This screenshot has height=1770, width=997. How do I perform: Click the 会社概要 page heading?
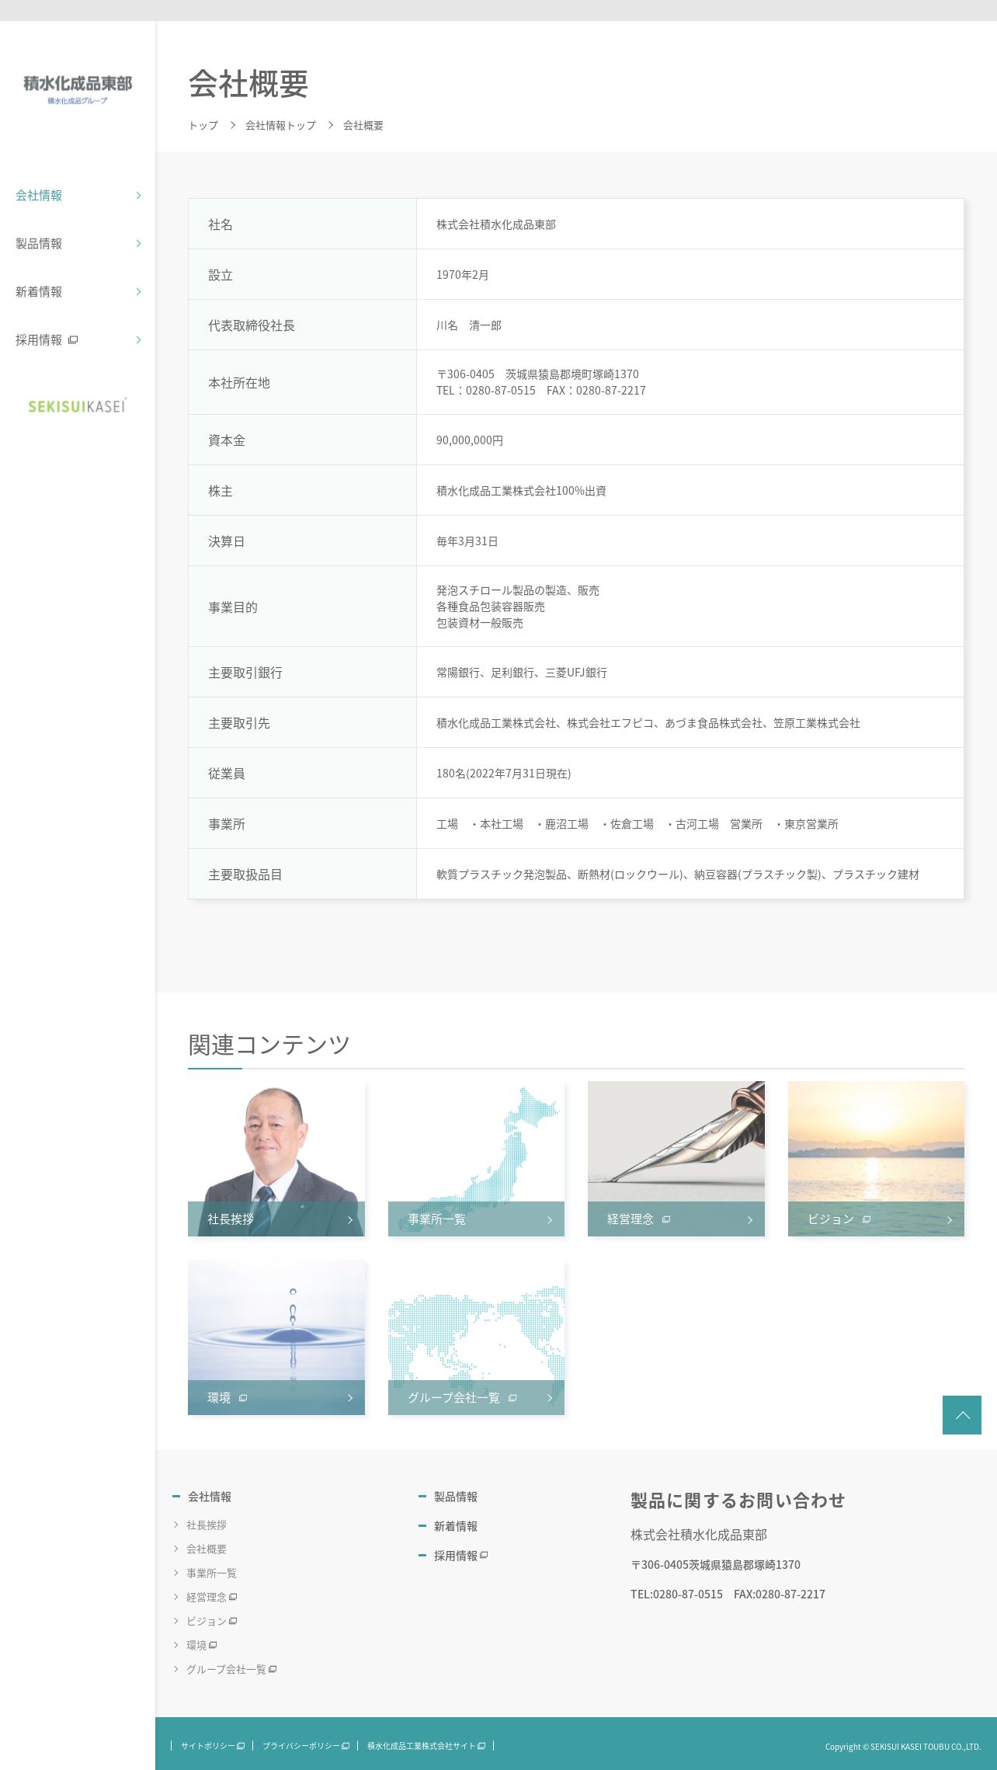(x=248, y=84)
